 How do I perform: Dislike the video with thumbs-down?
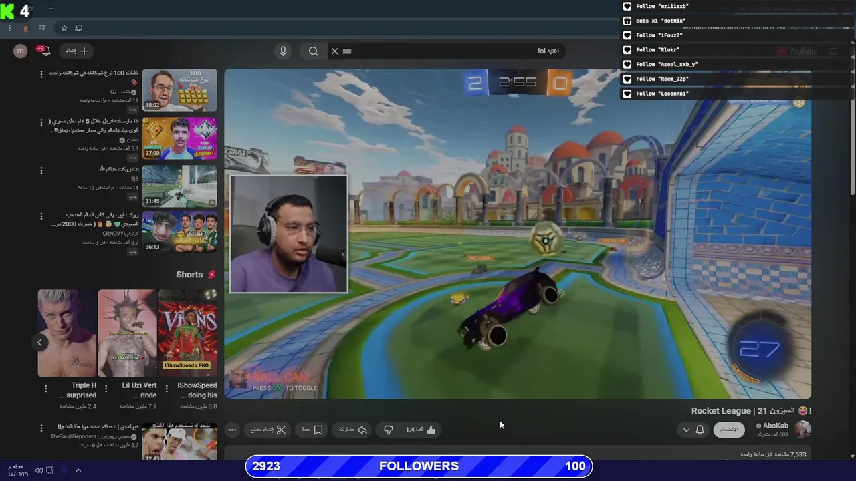(x=388, y=430)
